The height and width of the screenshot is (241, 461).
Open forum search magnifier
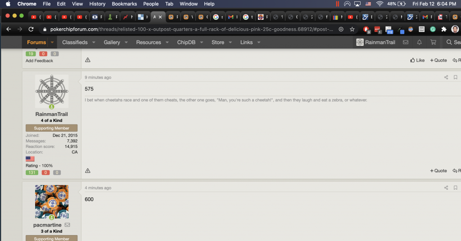coord(449,42)
